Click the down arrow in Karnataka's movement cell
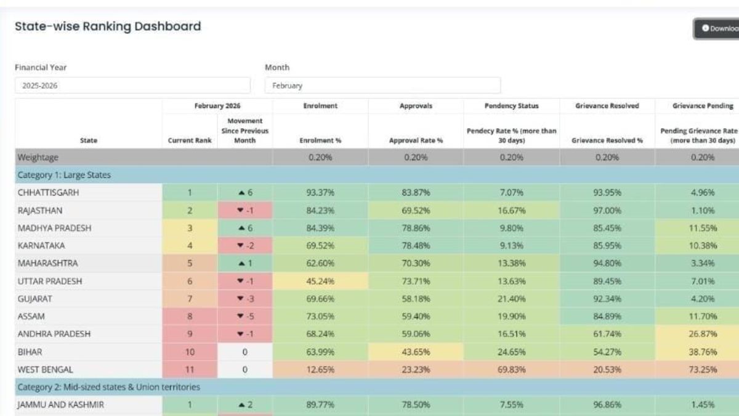 click(241, 246)
